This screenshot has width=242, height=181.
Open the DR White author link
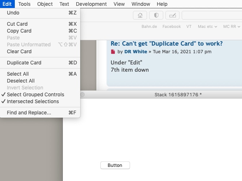tap(135, 52)
